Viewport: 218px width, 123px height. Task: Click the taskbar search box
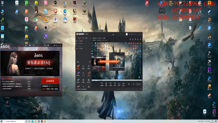pyautogui.click(x=14, y=121)
